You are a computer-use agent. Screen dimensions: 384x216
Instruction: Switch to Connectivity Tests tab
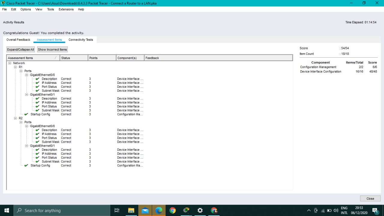pos(81,40)
